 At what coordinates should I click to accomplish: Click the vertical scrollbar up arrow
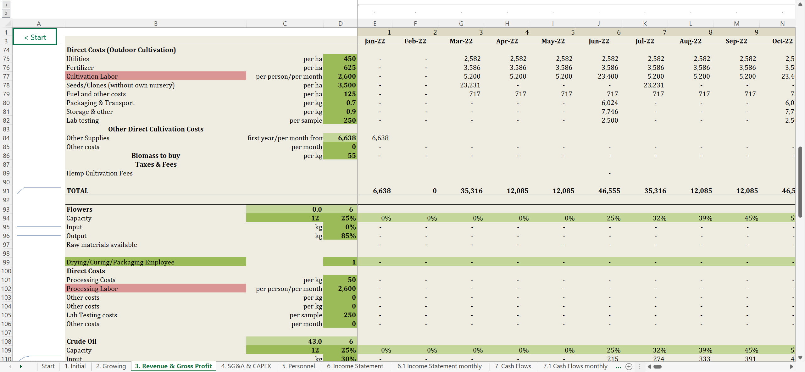tap(800, 4)
